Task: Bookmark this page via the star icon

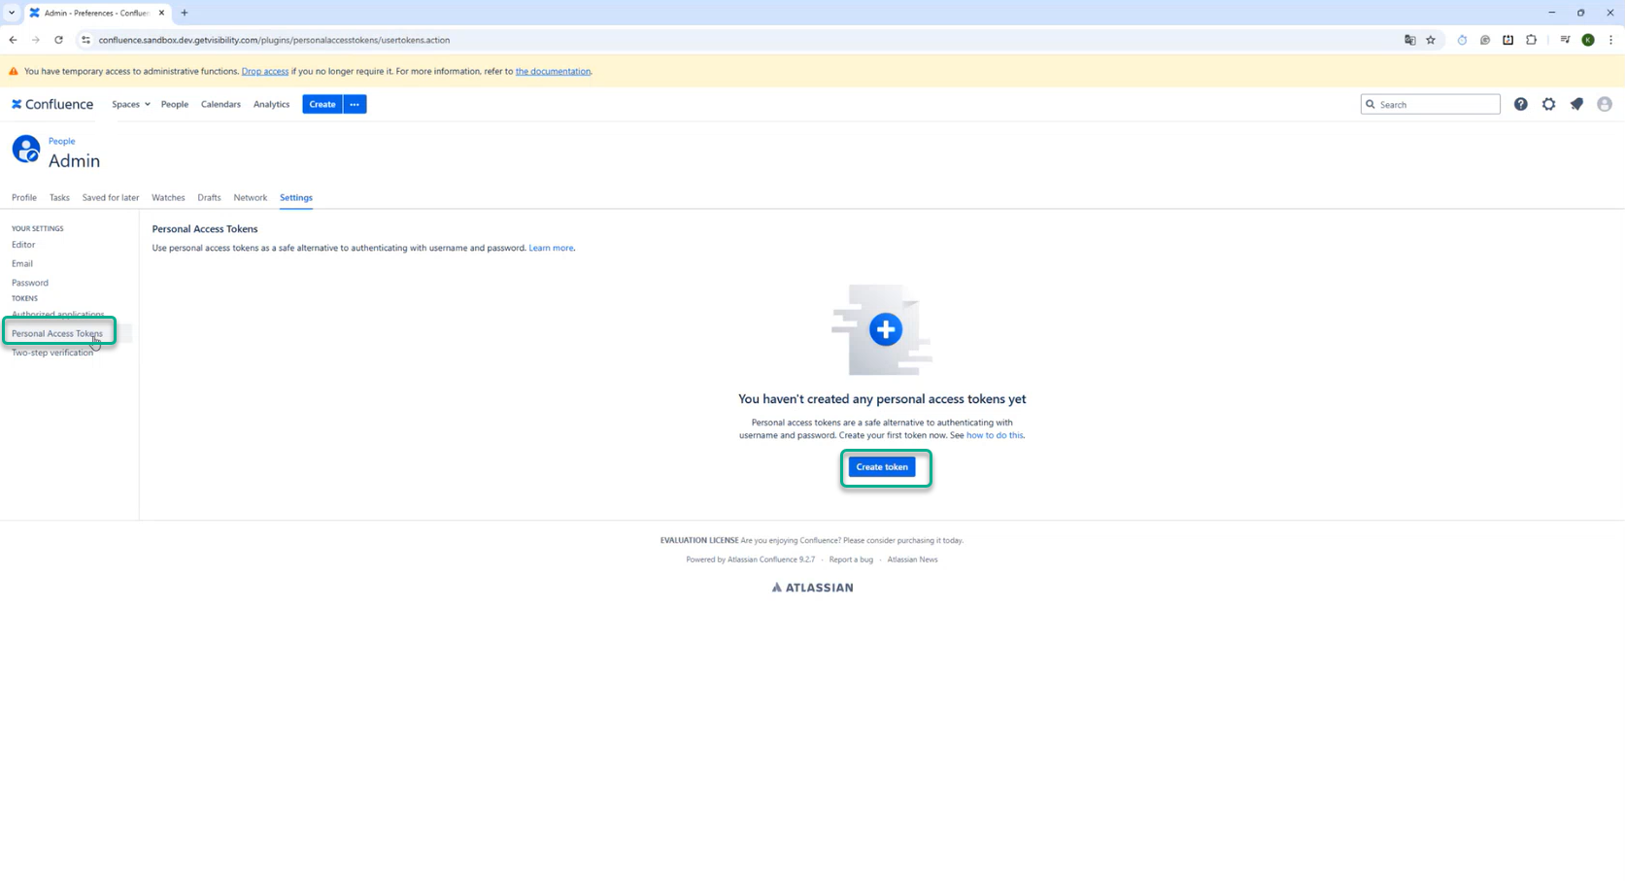Action: 1431,40
